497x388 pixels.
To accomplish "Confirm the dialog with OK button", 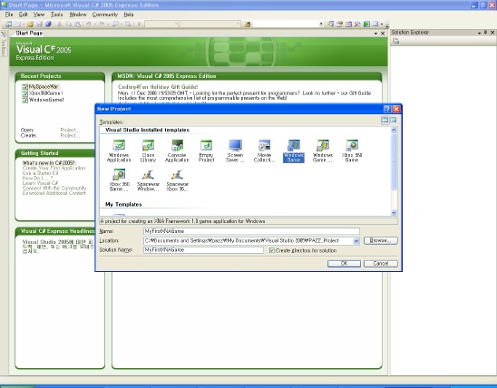I will pos(344,264).
